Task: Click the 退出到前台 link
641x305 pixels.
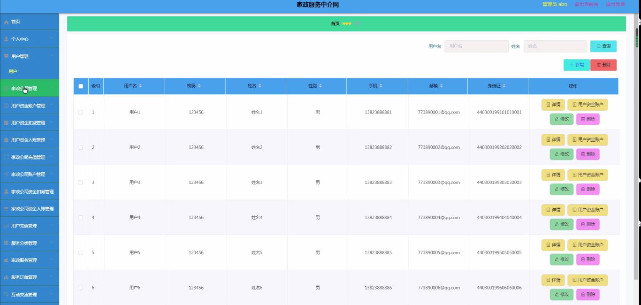Action: point(586,4)
